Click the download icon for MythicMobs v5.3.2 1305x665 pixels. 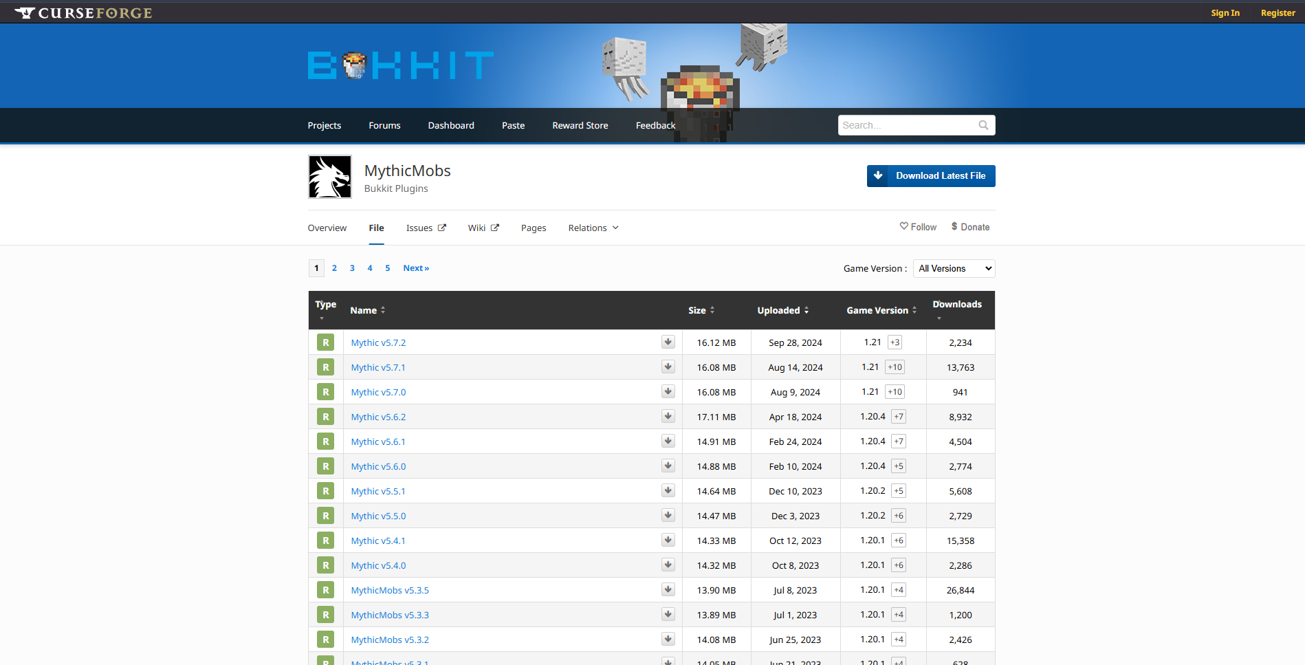tap(668, 639)
